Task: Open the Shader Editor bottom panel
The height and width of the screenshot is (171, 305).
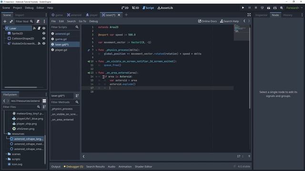Action: pyautogui.click(x=143, y=167)
